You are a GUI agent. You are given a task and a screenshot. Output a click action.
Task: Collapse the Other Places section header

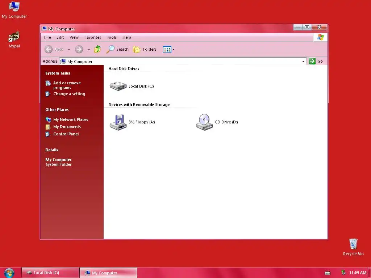(57, 110)
